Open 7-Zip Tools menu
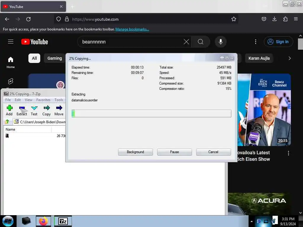The width and height of the screenshot is (303, 227). [x=59, y=100]
